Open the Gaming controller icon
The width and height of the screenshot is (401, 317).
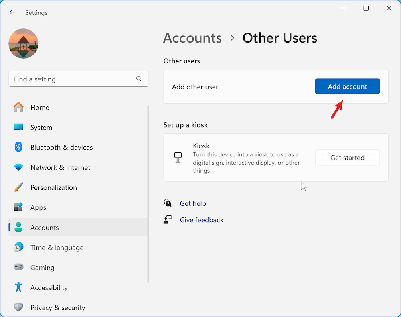pos(18,267)
